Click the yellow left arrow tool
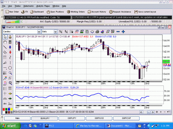Screen dimensions: 173x129 click(x=10, y=94)
